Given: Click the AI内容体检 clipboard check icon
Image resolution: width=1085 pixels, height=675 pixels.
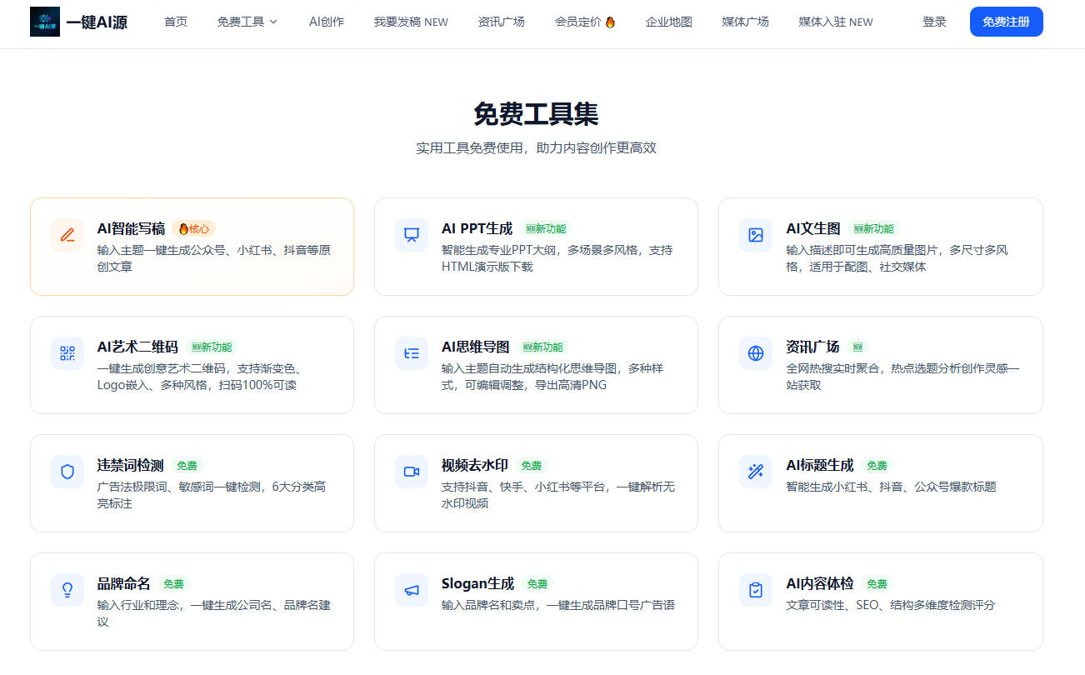Looking at the screenshot, I should 756,590.
